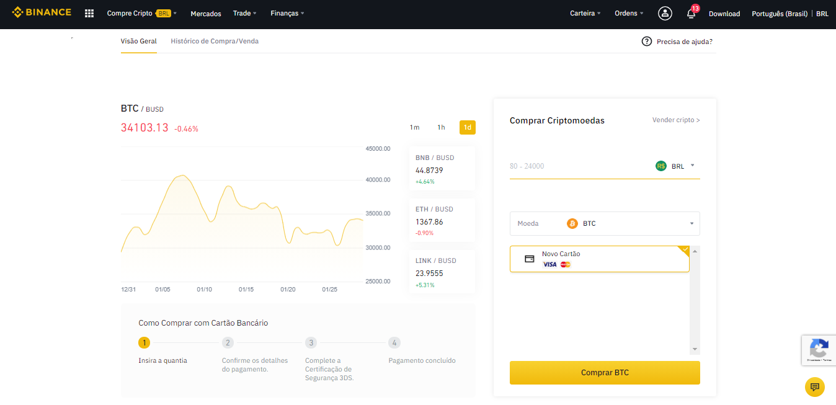
Task: Click the payment list scrollbar down arrow
Action: (x=695, y=349)
